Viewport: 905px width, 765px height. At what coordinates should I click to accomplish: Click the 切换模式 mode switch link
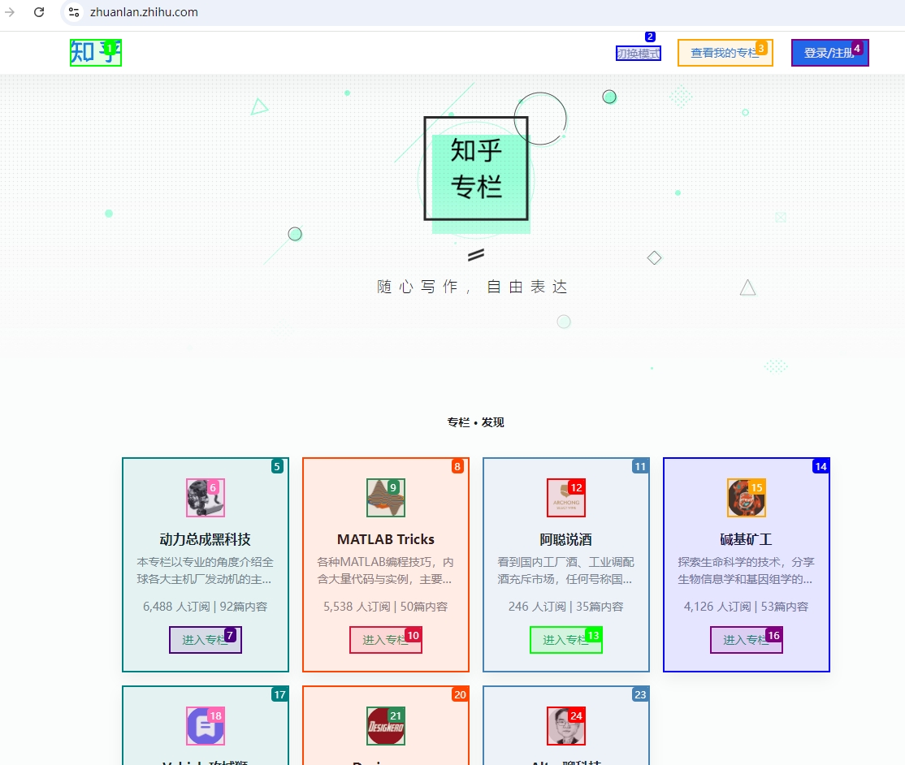639,53
